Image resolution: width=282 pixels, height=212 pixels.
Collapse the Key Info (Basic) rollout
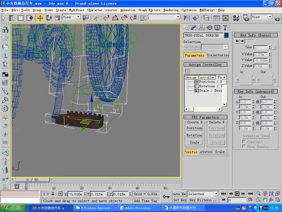(x=255, y=35)
